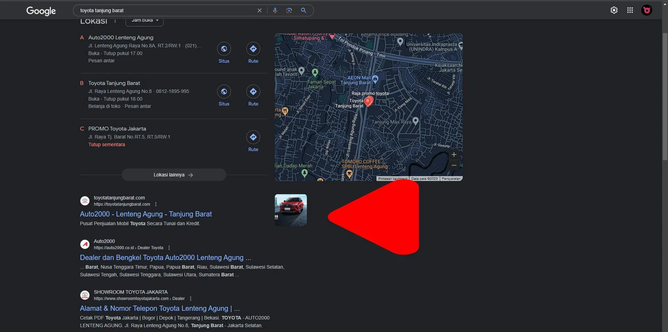Open the Google account avatar
668x332 pixels.
(647, 10)
